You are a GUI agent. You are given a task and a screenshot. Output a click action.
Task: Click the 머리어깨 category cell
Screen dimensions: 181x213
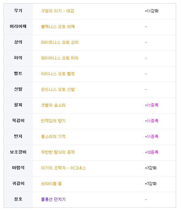pos(18,27)
